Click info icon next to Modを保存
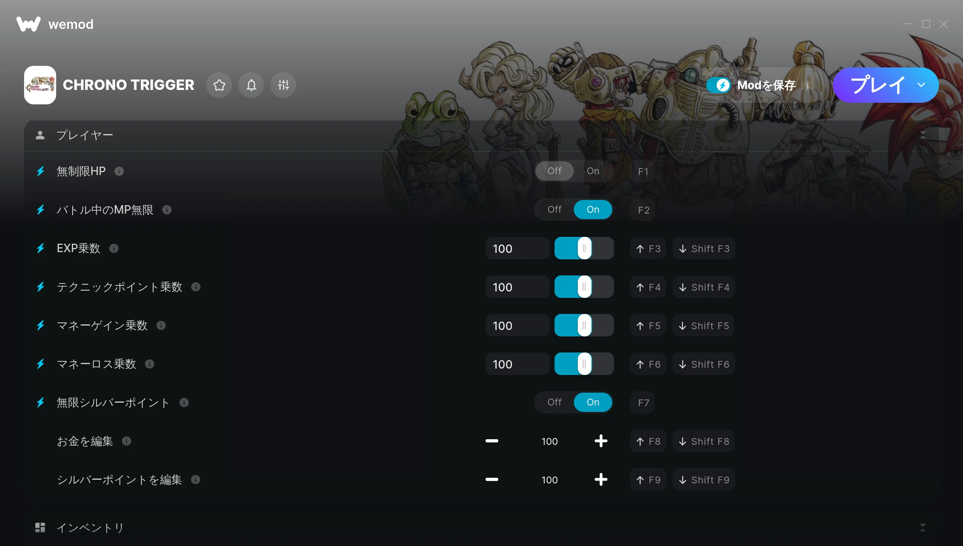Screen dimensions: 963x546 807,86
